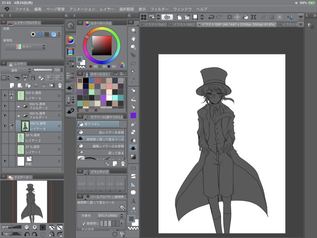The width and height of the screenshot is (317, 238).
Task: Select the Balloon (speech bubble) tool
Action: click(x=134, y=193)
